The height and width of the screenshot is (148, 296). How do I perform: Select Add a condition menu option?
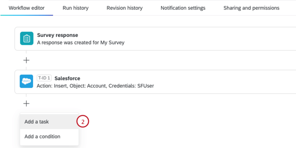click(42, 137)
